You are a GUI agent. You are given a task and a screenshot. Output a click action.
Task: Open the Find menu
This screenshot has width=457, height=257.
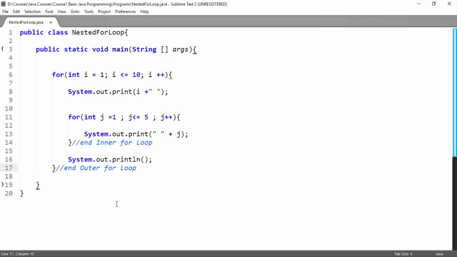pos(49,11)
